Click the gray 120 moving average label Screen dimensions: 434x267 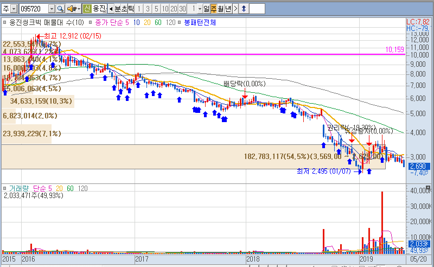170,22
